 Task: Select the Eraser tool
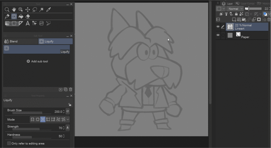point(28,16)
